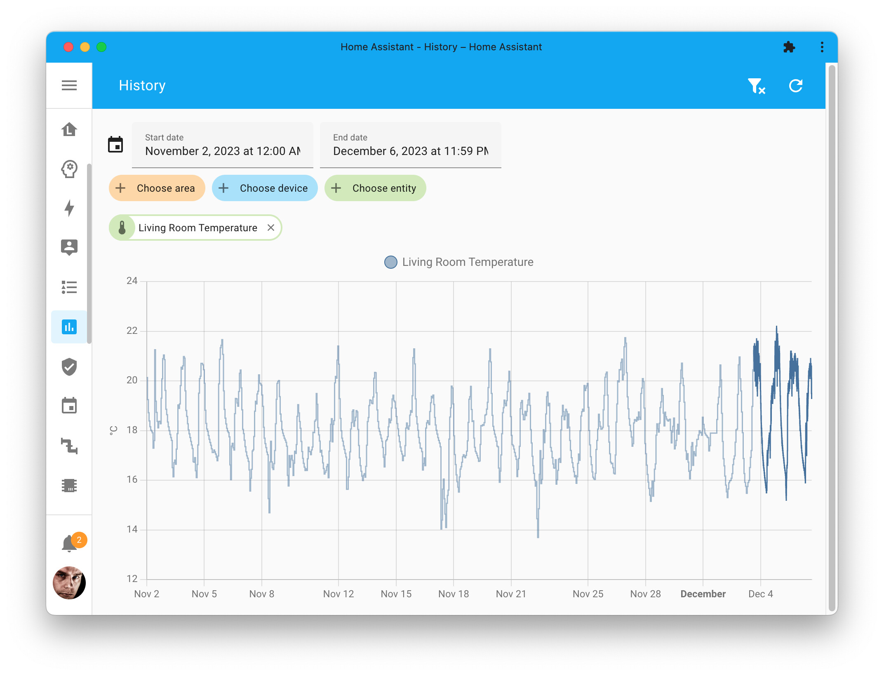Open the Start date picker

coord(223,151)
